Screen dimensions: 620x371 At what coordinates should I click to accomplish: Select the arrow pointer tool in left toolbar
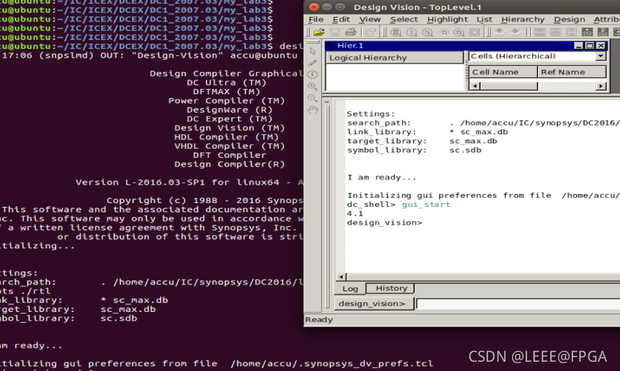coord(313,51)
